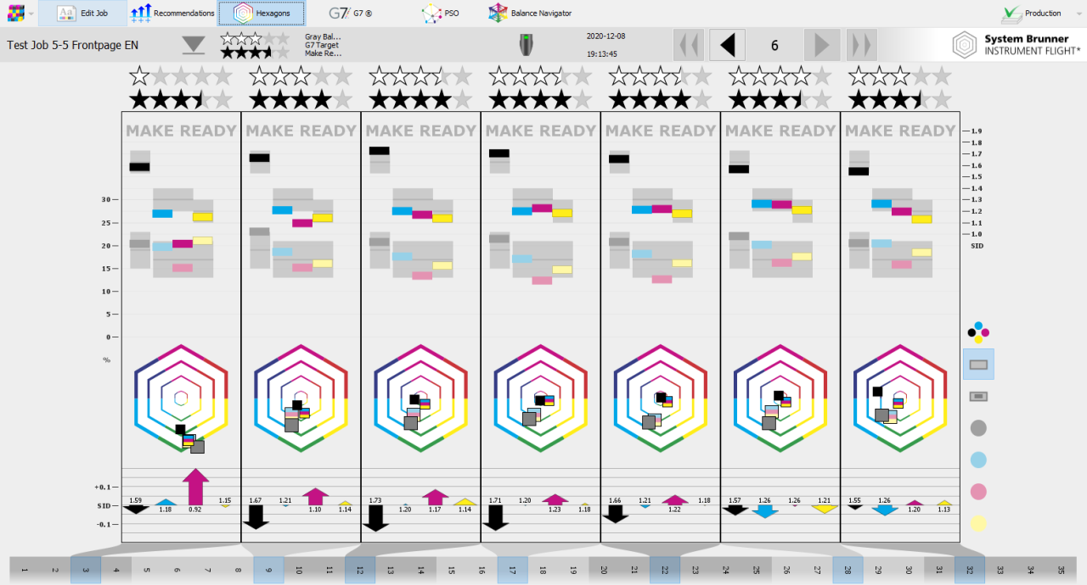Click the ink cartridge icon near the timestamp

click(x=527, y=44)
